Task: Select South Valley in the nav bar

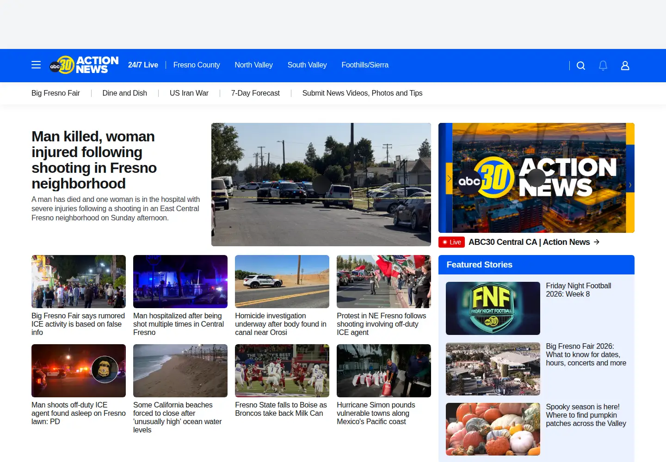Action: coord(307,65)
